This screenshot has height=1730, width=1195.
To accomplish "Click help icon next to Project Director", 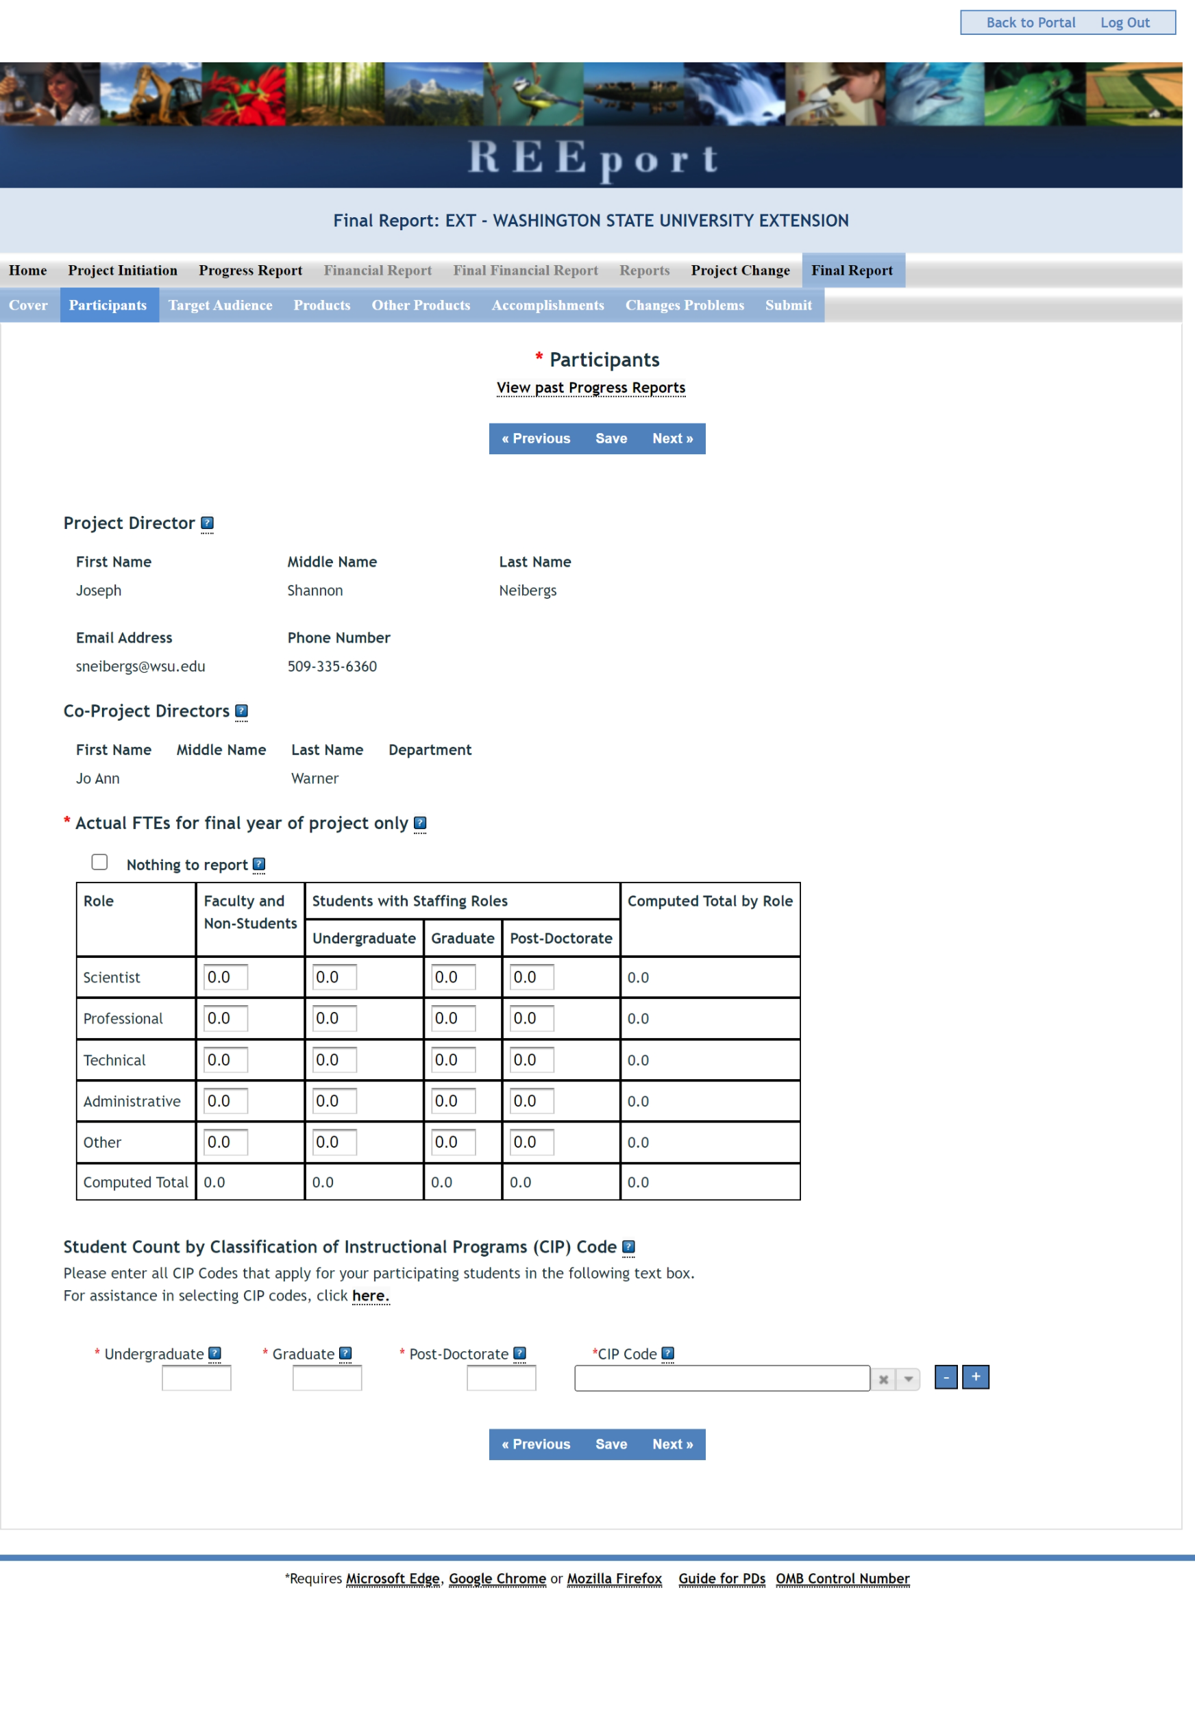I will [x=208, y=523].
